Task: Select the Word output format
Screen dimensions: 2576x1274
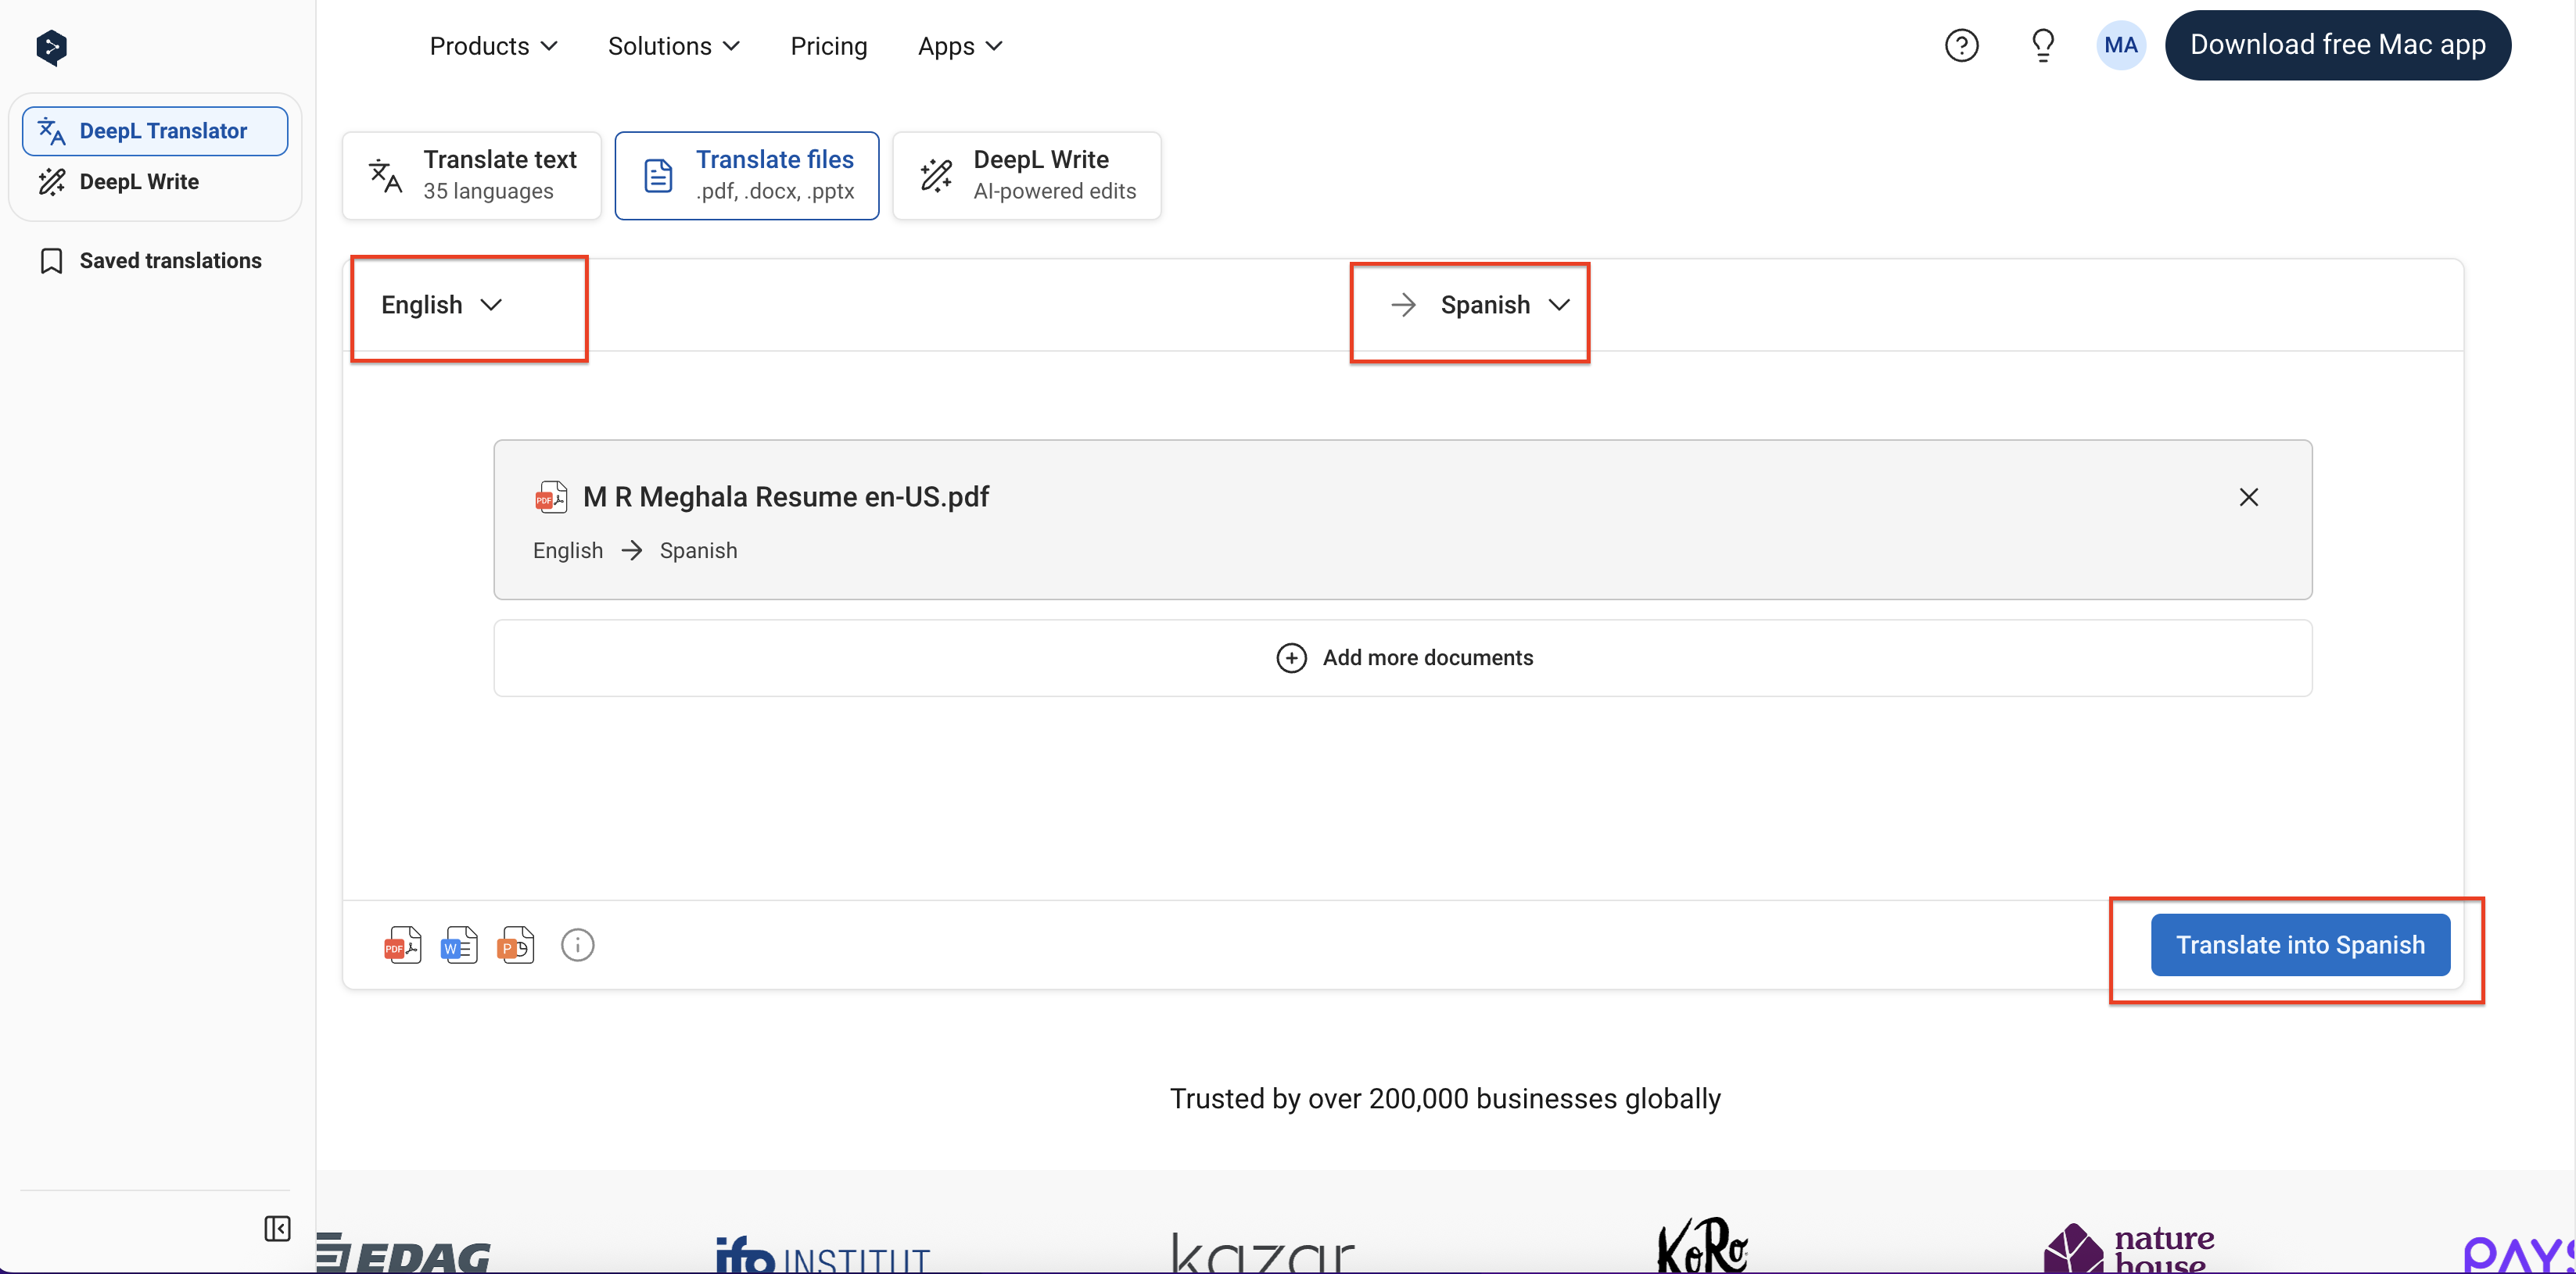Action: (459, 944)
